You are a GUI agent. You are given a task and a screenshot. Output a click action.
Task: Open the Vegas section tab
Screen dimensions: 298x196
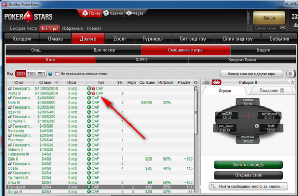135,13
